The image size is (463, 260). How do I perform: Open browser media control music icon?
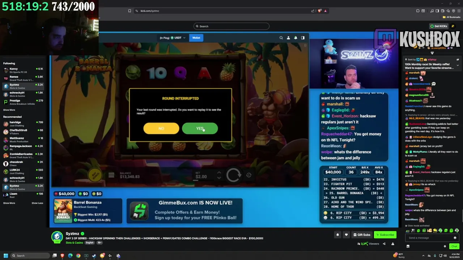[x=432, y=11]
